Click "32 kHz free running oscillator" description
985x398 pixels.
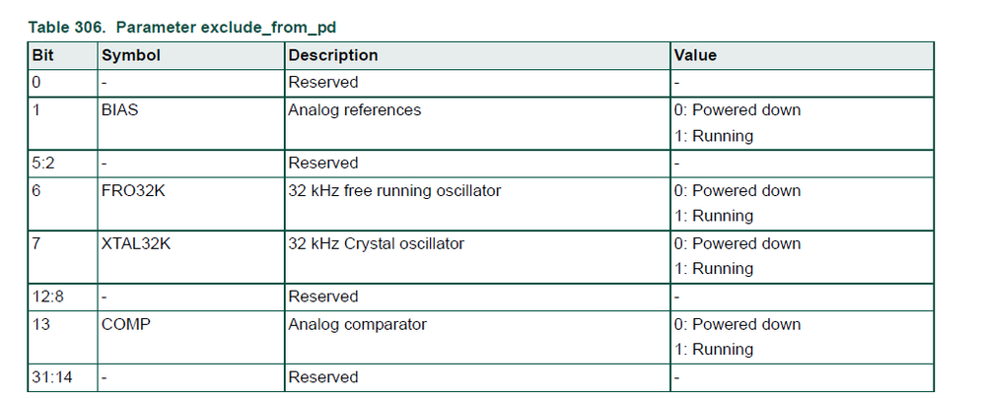394,190
